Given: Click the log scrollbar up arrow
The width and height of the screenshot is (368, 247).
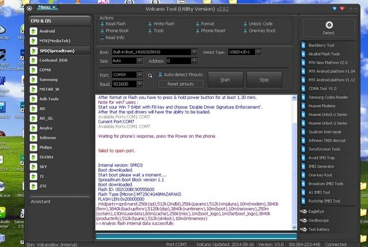Looking at the screenshot, I should coord(294,98).
